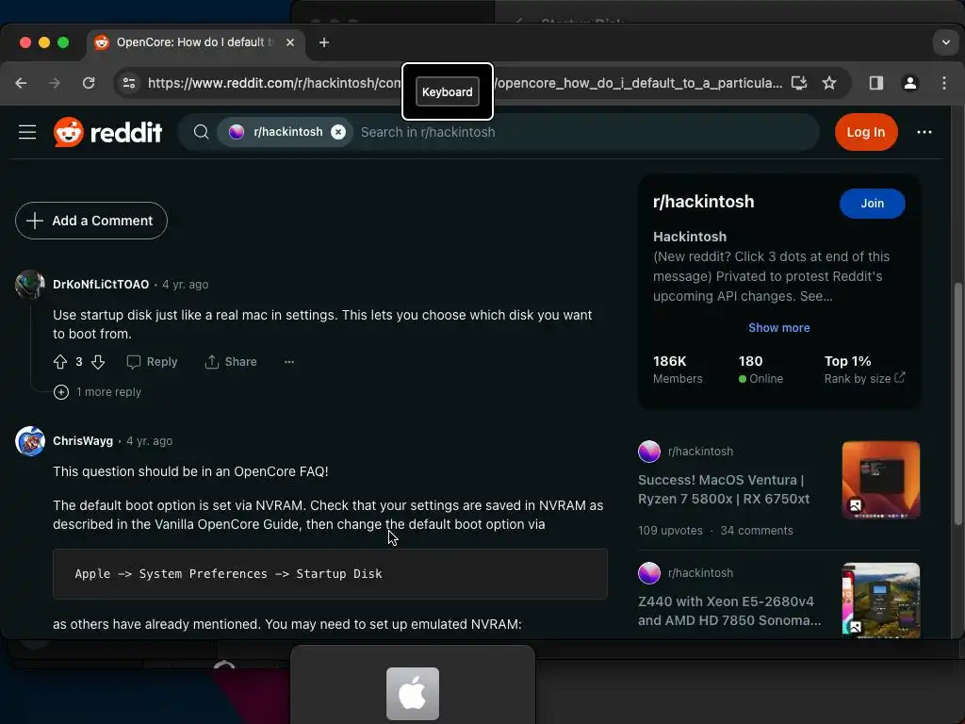Image resolution: width=965 pixels, height=724 pixels.
Task: Click the 180 Online stat
Action: pos(761,369)
